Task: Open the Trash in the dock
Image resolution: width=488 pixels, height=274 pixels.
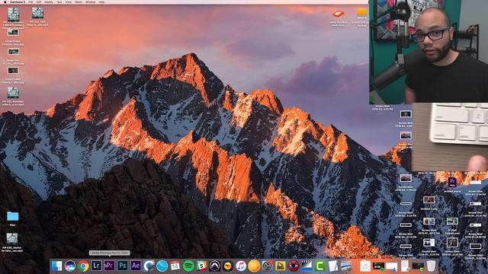Action: (431, 266)
